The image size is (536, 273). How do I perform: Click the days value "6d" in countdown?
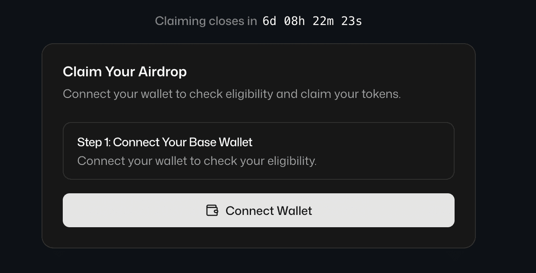point(269,21)
